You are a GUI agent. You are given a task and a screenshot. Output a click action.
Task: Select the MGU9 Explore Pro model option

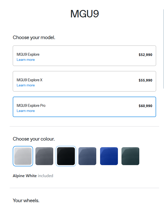(x=84, y=107)
